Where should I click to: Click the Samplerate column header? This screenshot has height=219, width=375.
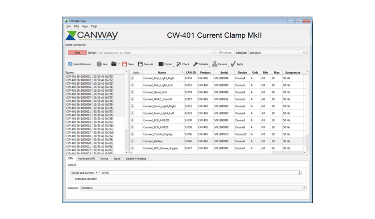293,72
